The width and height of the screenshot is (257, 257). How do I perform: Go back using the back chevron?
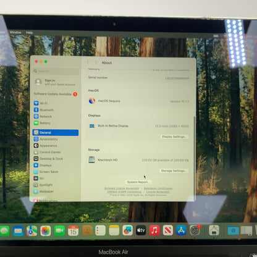pos(88,62)
